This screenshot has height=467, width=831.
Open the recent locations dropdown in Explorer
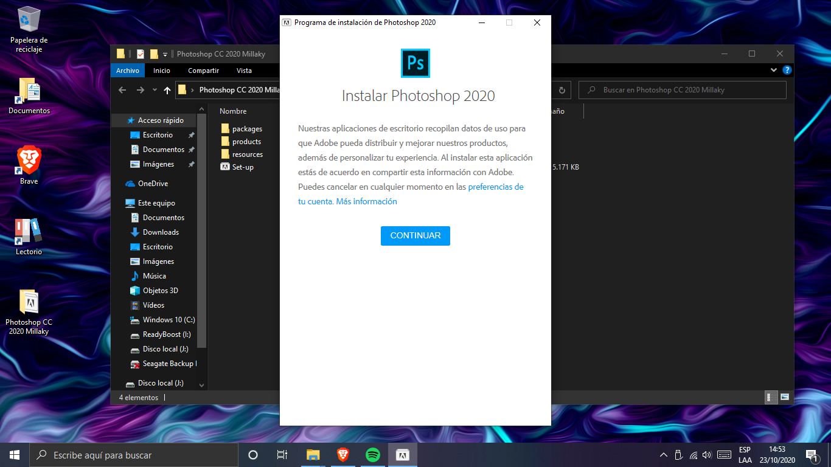[x=155, y=90]
